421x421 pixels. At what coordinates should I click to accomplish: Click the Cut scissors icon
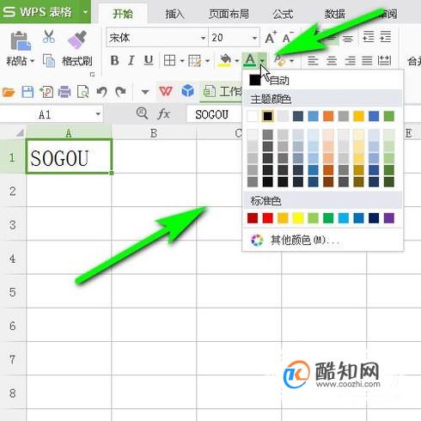click(49, 37)
